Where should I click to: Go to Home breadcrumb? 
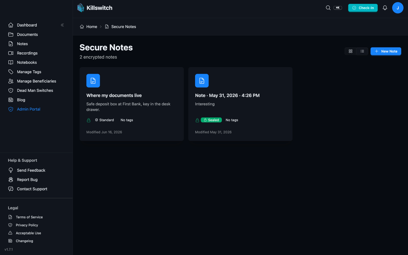[x=92, y=27]
